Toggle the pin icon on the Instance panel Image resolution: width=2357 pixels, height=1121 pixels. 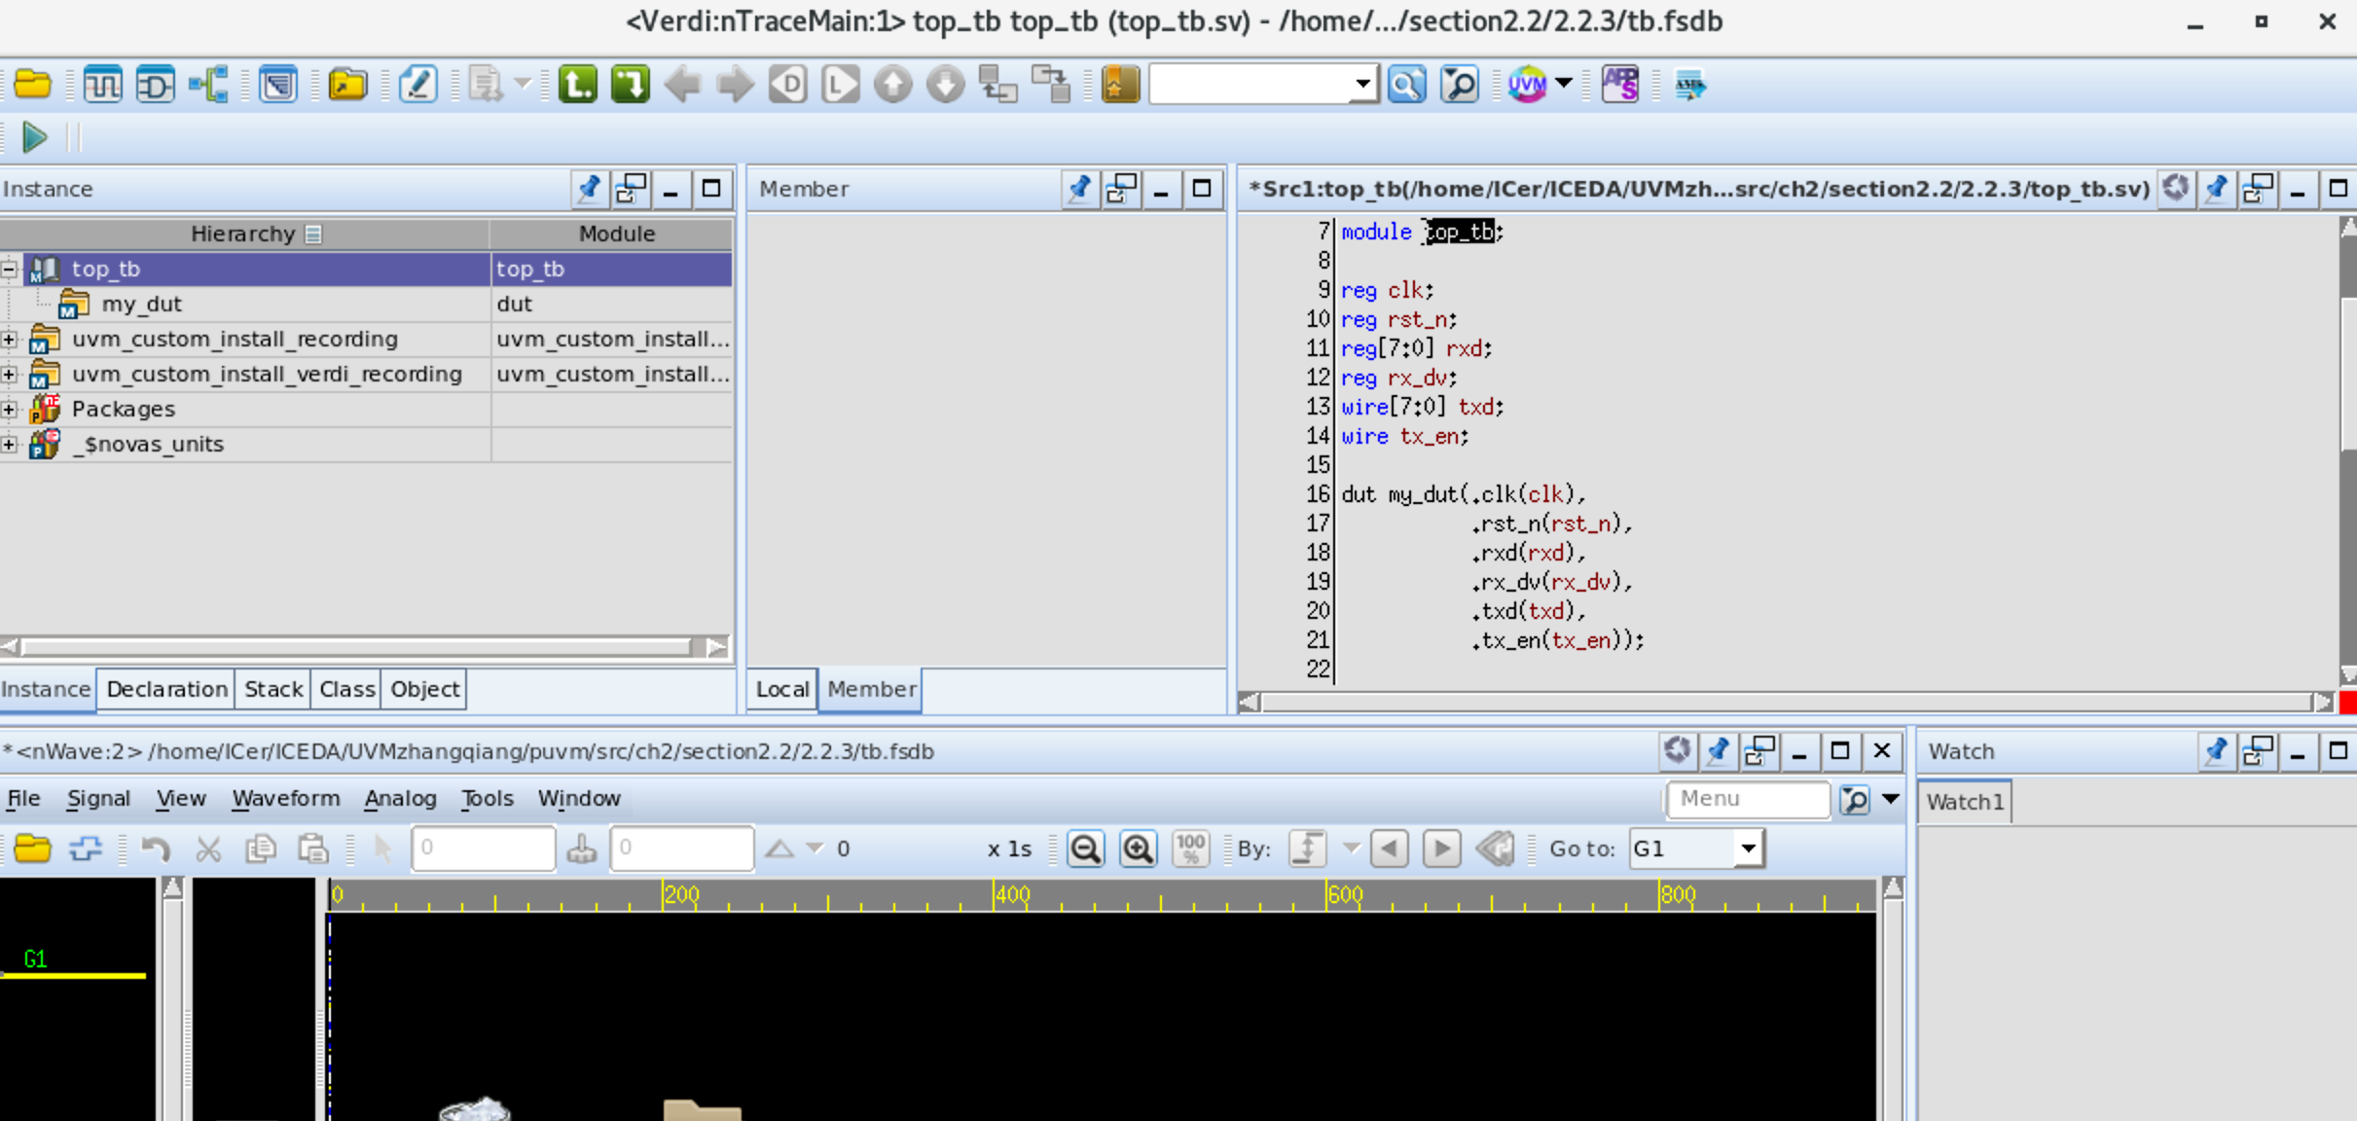point(589,190)
